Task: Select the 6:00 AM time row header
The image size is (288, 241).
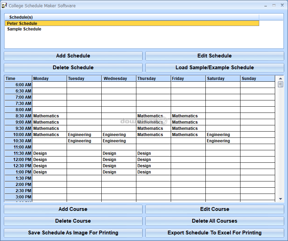Action: (18, 85)
